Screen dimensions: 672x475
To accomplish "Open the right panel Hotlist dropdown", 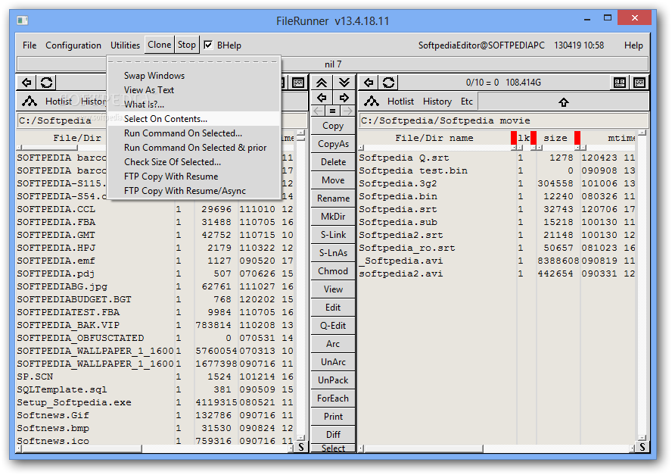I will (400, 102).
